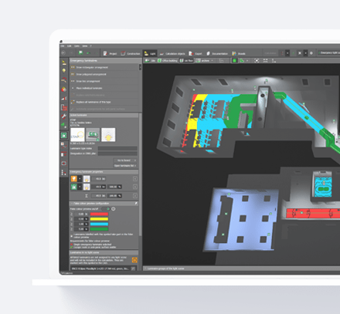Click the pin icon on False colour header
The width and height of the screenshot is (340, 314).
[x=136, y=204]
